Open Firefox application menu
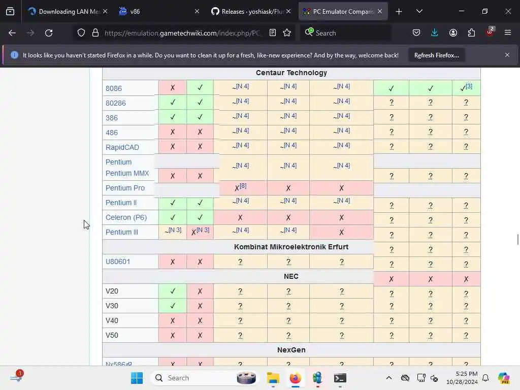Viewport: 520px width, 390px height. (508, 32)
